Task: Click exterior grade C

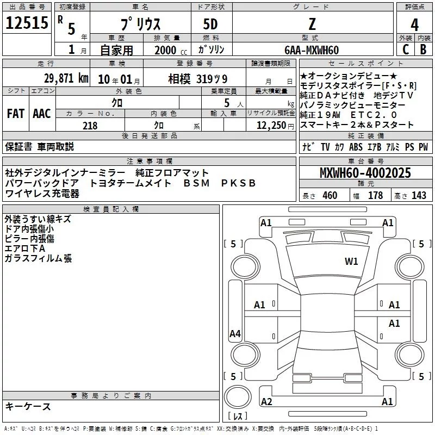Action: coord(406,49)
